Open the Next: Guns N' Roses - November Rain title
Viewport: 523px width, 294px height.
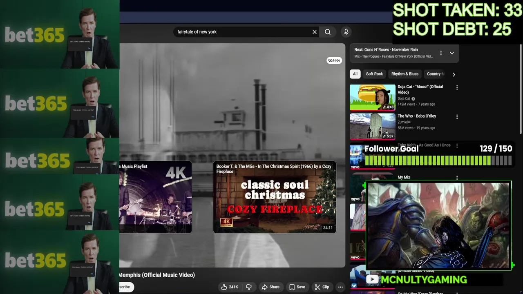386,49
